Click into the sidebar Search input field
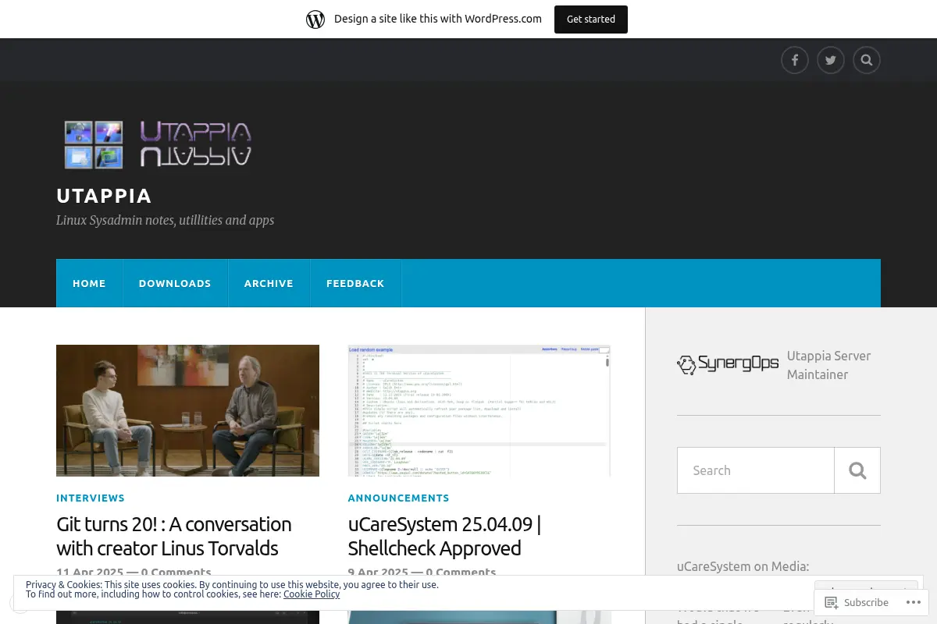 pyautogui.click(x=756, y=470)
